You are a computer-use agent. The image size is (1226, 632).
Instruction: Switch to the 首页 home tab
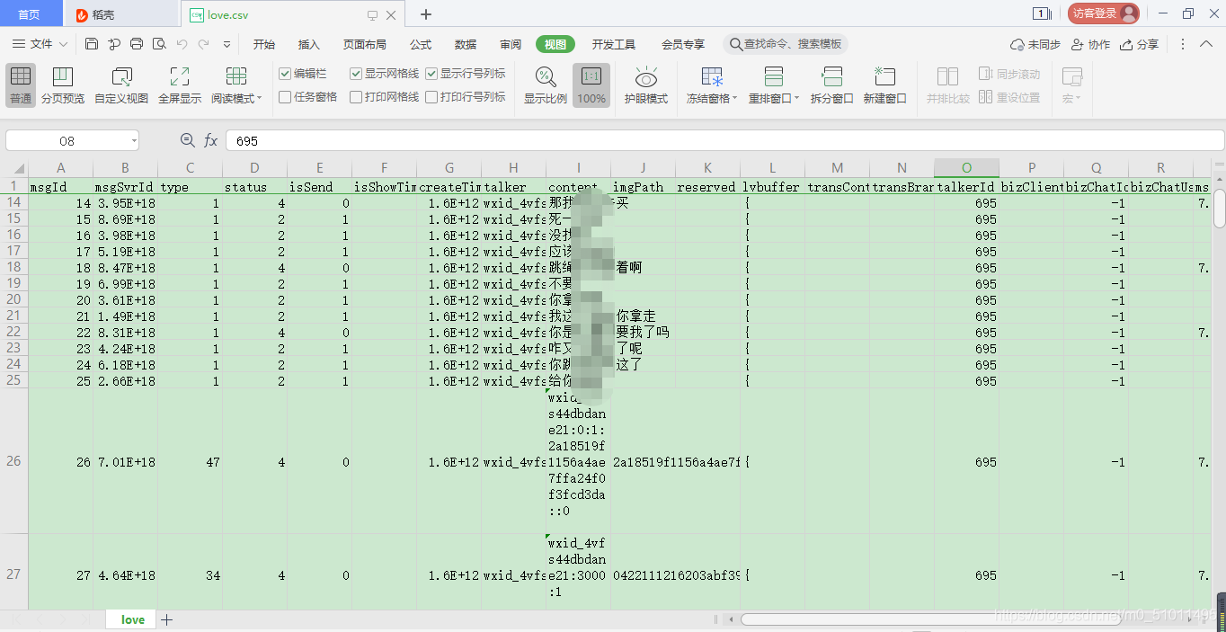[x=30, y=14]
